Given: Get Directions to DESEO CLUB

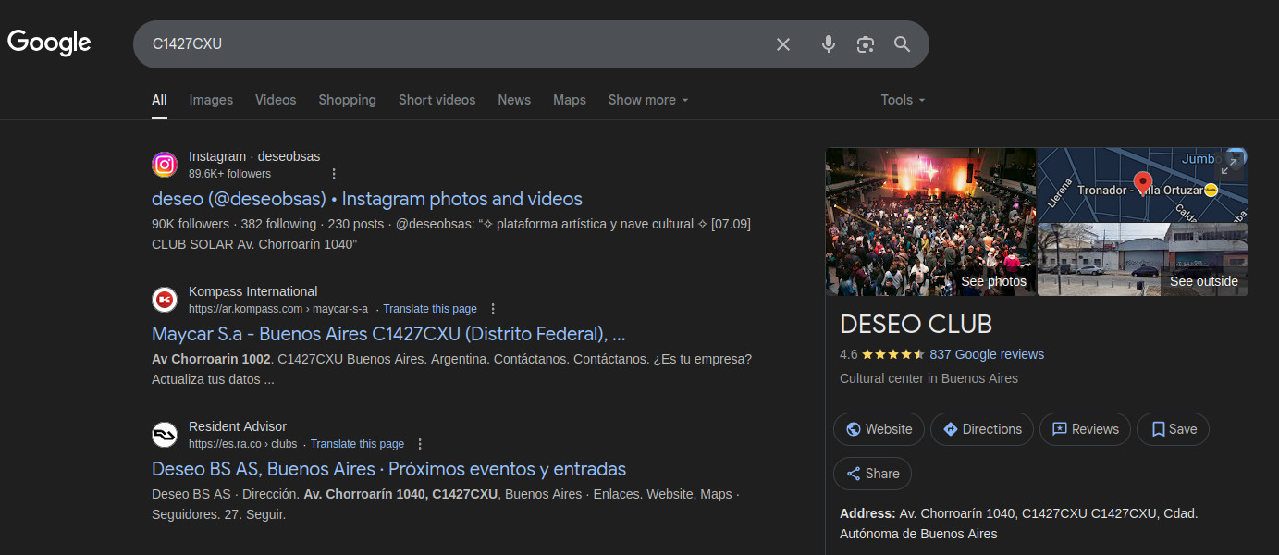Looking at the screenshot, I should [982, 429].
